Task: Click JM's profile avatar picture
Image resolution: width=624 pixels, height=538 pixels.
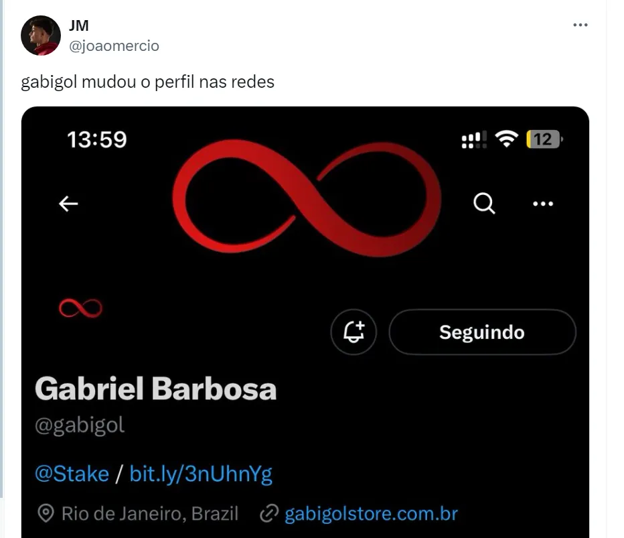Action: coord(41,36)
